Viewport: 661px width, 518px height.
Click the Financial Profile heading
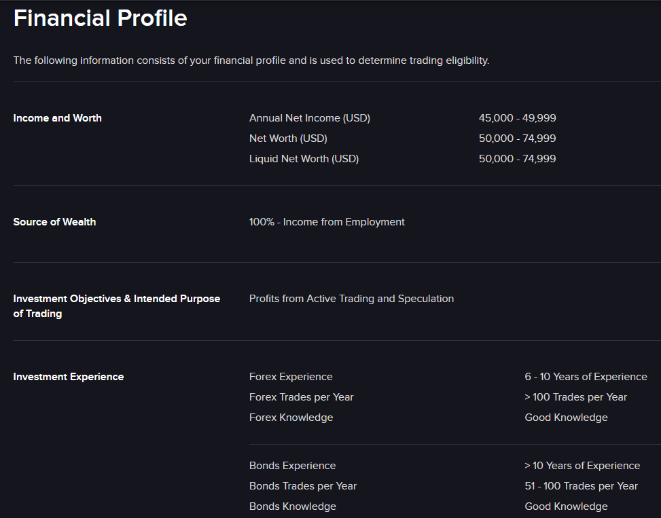(x=100, y=18)
